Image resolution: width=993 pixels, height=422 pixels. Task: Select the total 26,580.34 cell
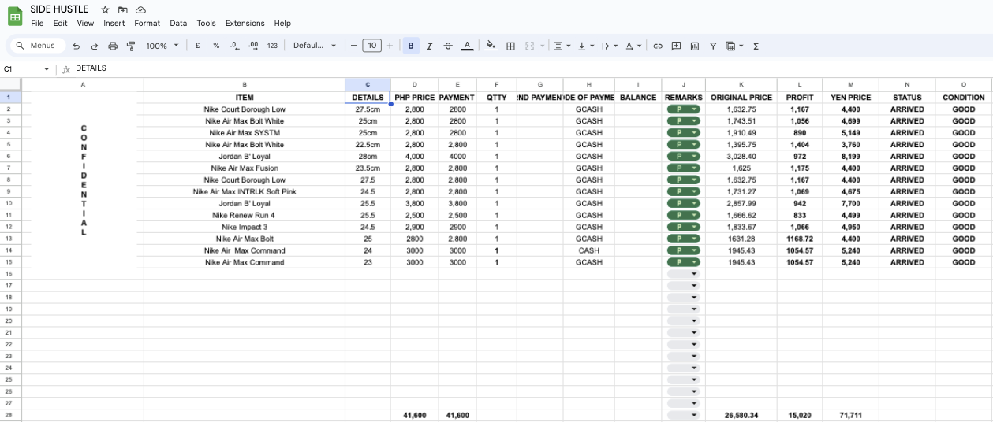741,415
